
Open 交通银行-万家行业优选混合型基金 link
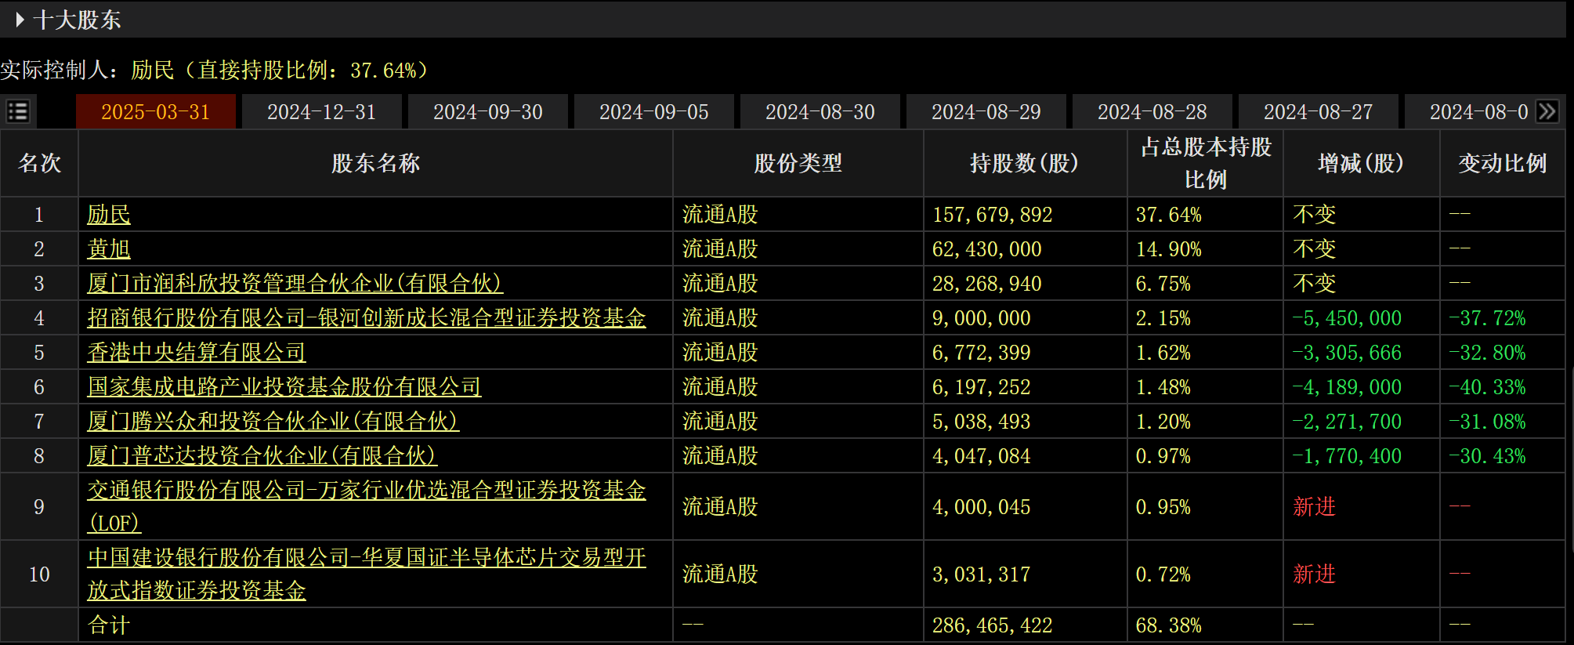point(367,506)
